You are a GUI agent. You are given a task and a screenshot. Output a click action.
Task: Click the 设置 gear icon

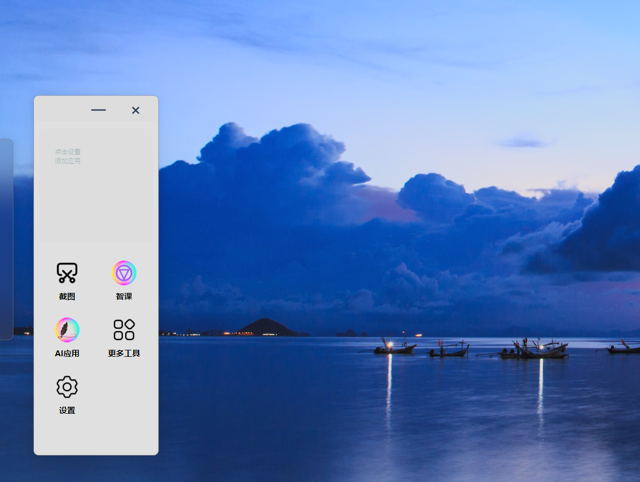click(67, 387)
